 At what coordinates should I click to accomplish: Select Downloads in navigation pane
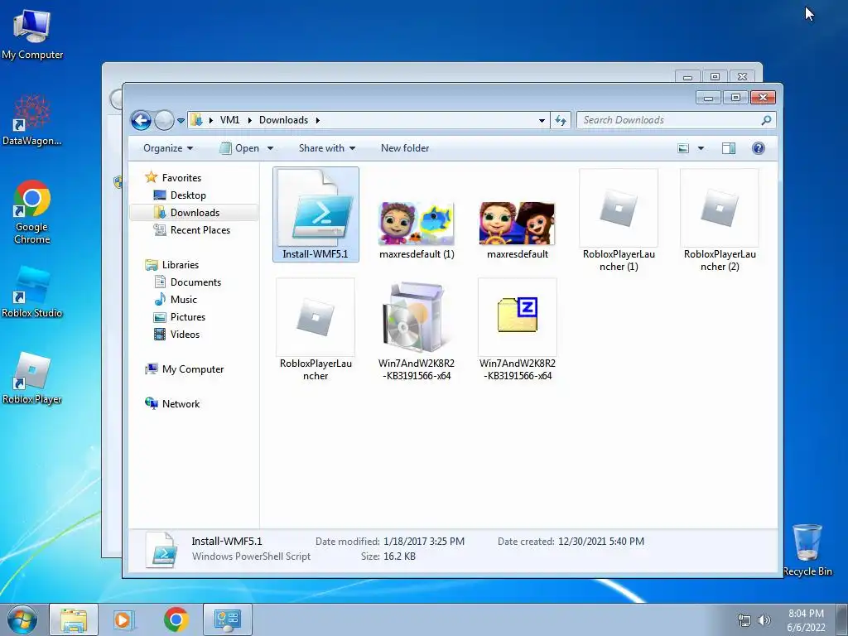point(194,213)
